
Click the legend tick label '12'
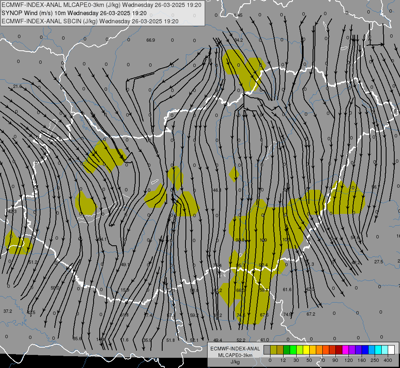(x=283, y=360)
